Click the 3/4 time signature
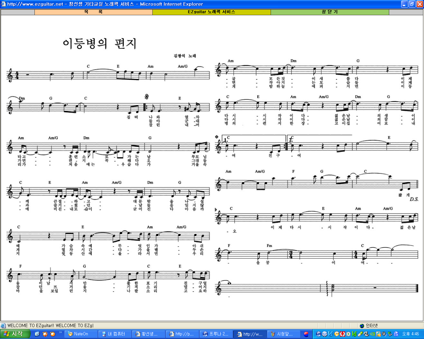 tap(291, 255)
